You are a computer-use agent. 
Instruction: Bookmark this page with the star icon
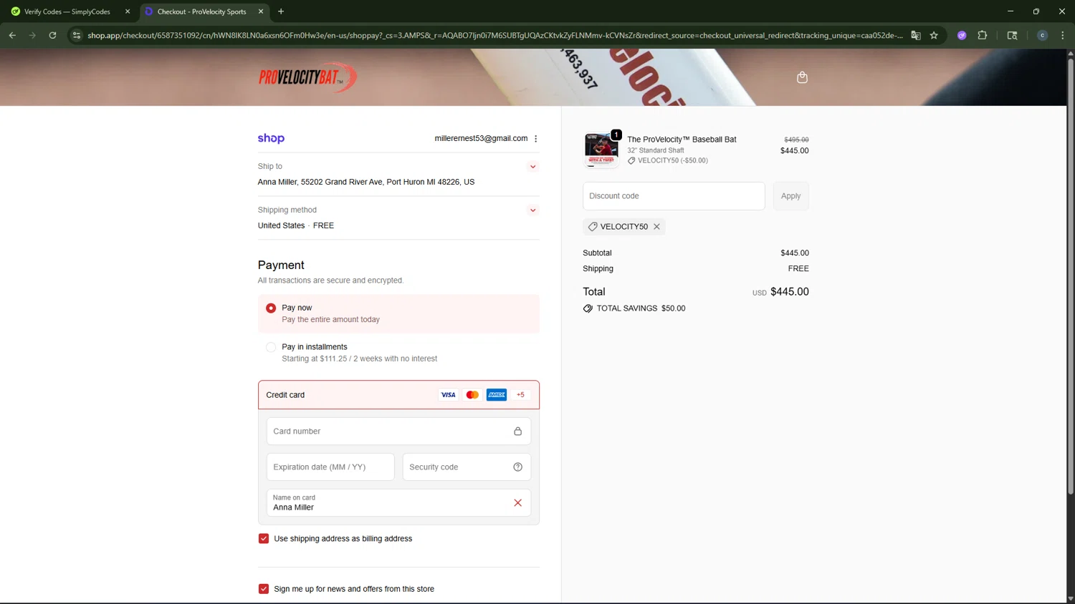934,35
